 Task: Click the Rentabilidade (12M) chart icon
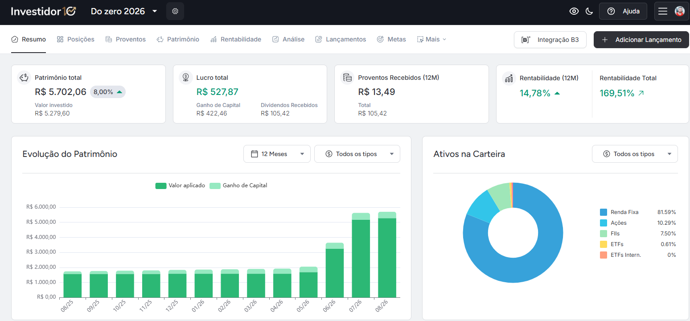509,78
